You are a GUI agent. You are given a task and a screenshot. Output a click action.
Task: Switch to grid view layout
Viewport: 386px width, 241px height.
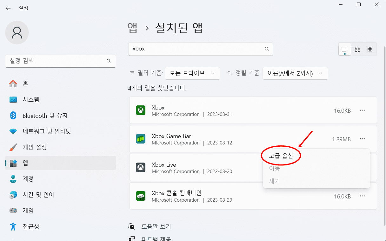(357, 49)
